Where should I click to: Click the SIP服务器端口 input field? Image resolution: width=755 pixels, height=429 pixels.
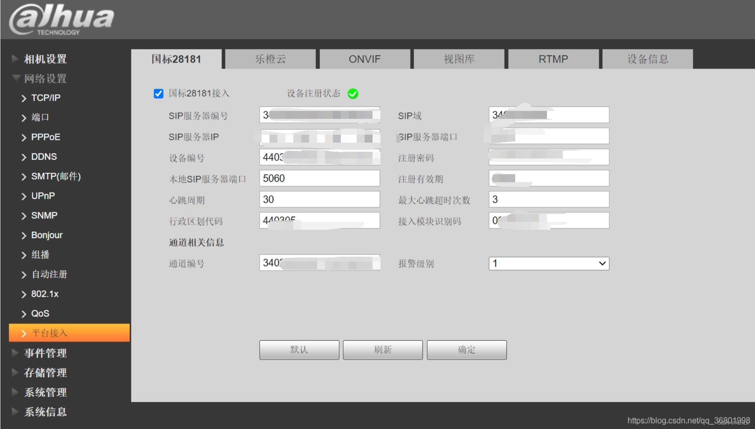(x=549, y=136)
